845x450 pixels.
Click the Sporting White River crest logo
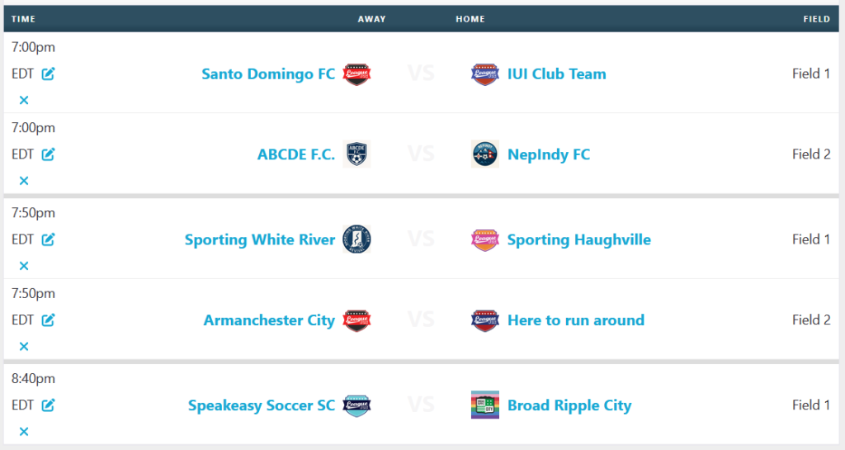click(x=356, y=239)
